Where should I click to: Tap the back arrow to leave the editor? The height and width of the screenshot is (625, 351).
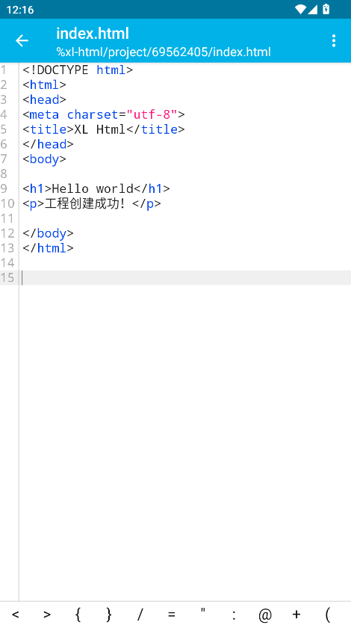point(22,40)
